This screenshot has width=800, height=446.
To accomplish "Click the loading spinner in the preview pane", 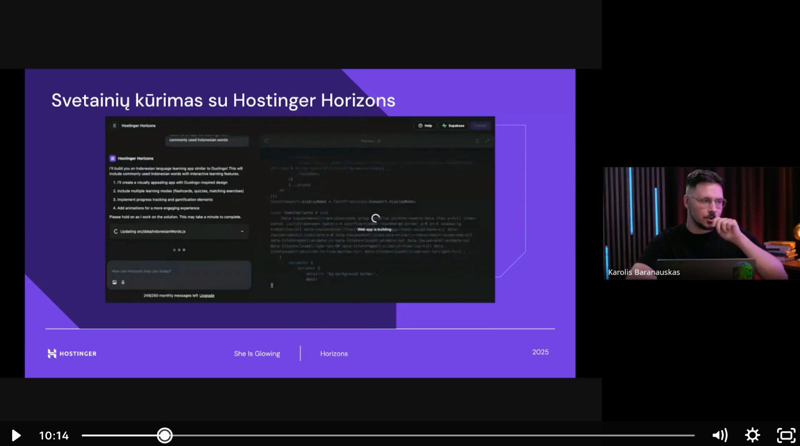I will pos(375,218).
